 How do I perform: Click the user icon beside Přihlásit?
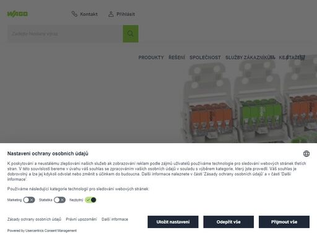[x=111, y=14]
